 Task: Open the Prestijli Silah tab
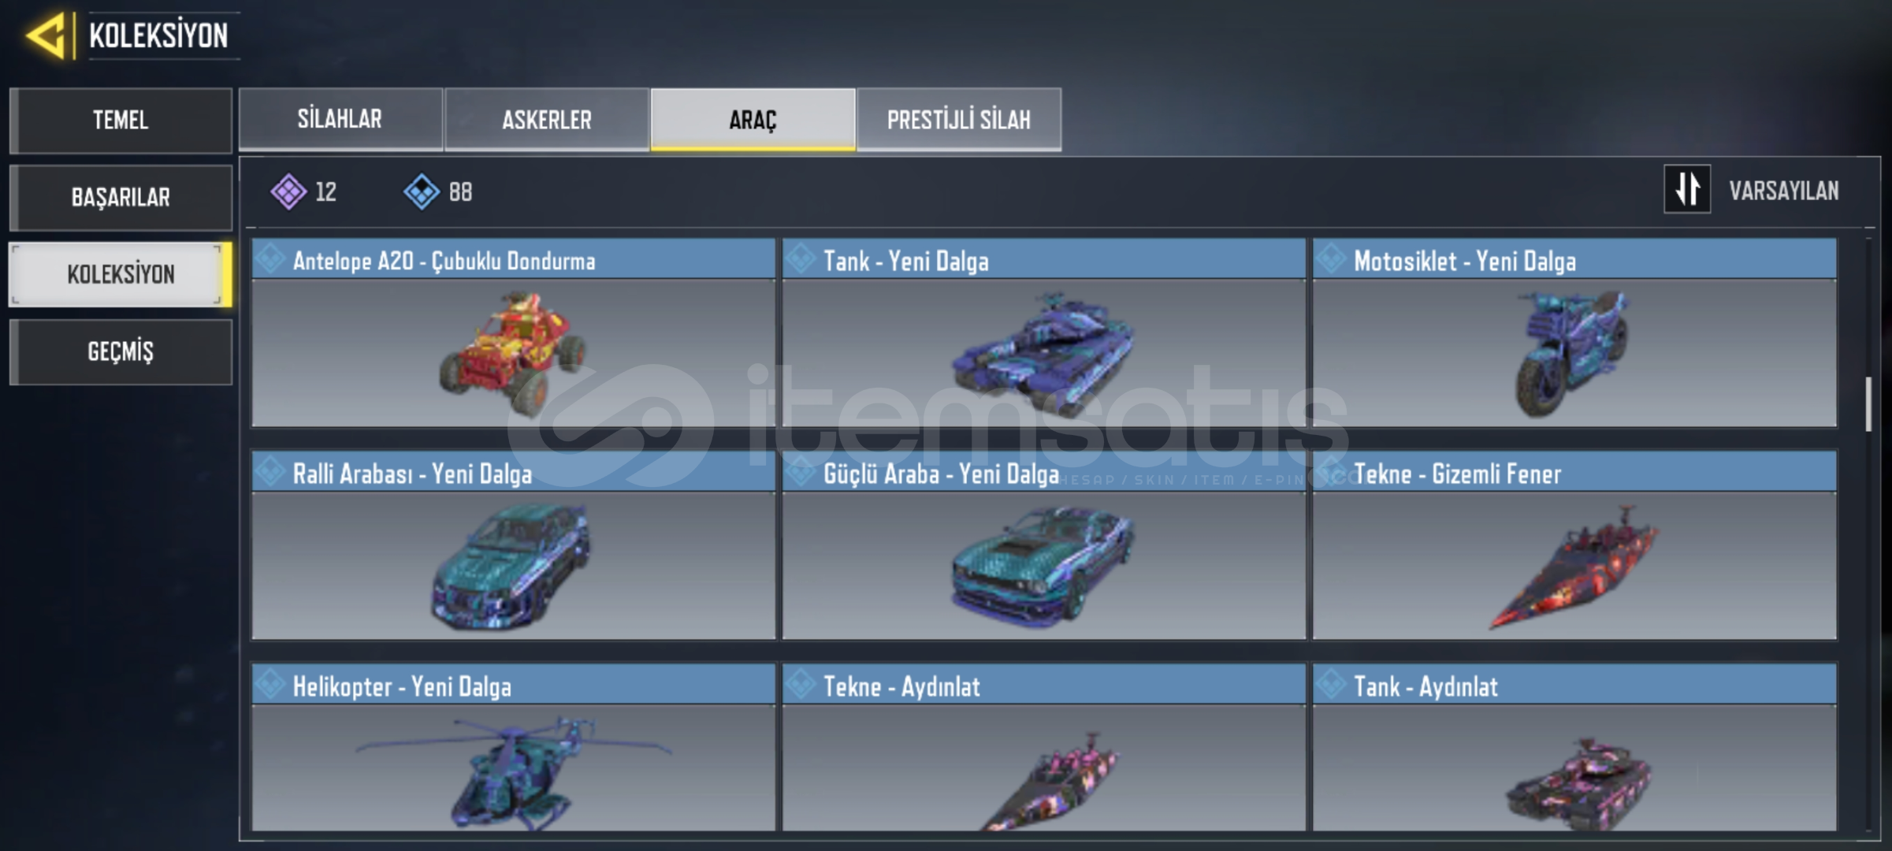(x=959, y=119)
